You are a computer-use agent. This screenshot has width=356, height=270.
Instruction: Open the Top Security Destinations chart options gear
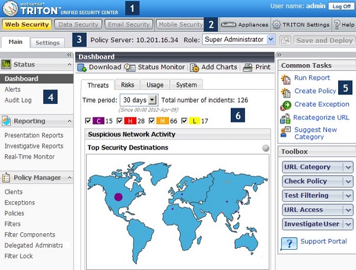coord(266,148)
